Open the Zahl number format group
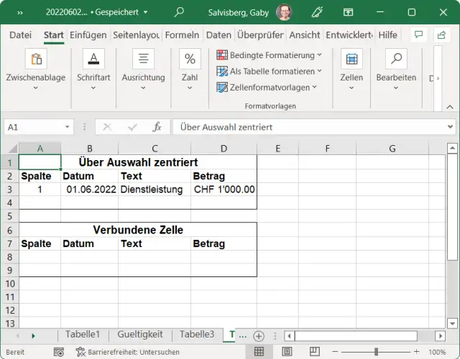460x359 pixels. pyautogui.click(x=190, y=67)
